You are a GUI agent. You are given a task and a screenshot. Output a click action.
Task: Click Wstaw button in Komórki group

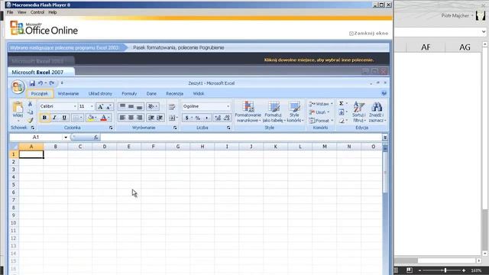321,104
